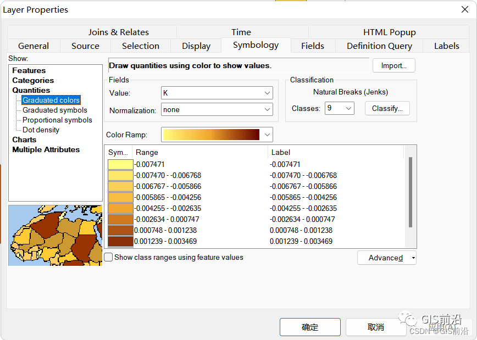Open the Color Ramp dropdown
The height and width of the screenshot is (340, 477).
[x=267, y=134]
